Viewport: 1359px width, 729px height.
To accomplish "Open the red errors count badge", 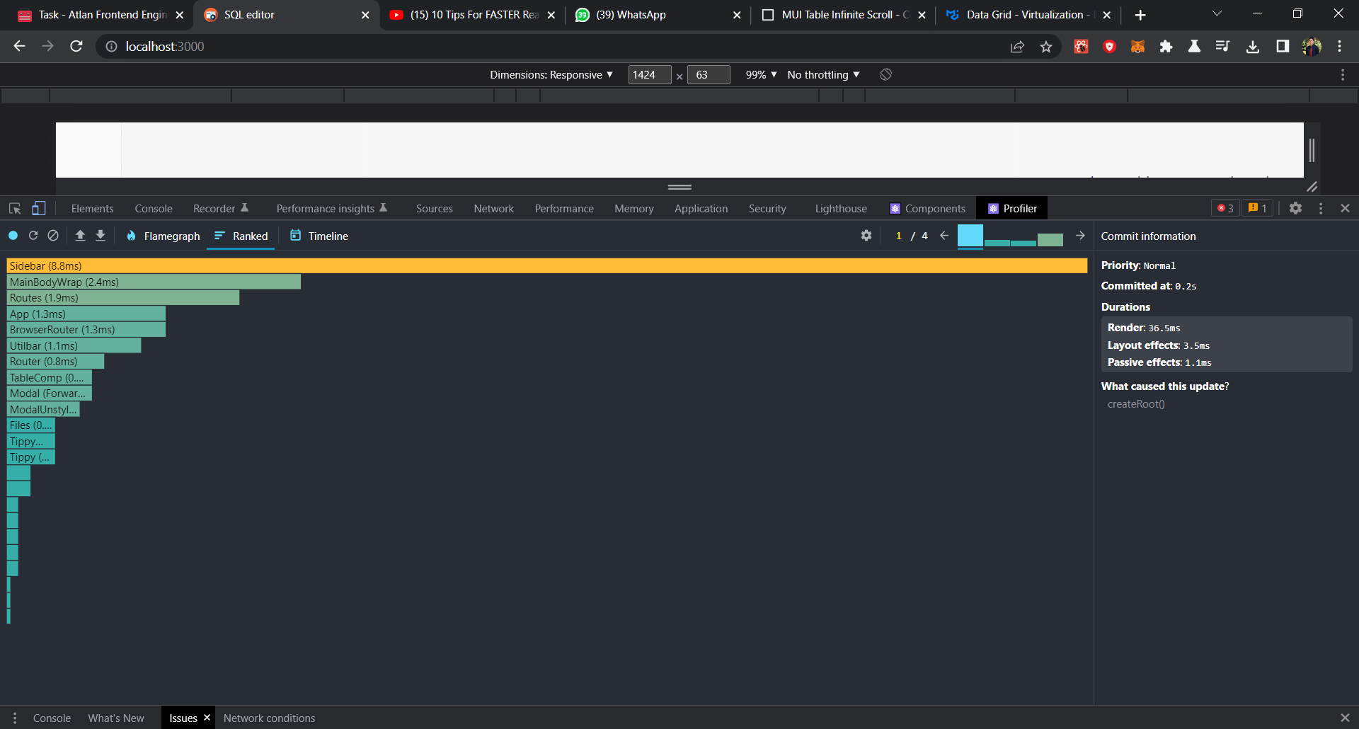I will click(1225, 208).
